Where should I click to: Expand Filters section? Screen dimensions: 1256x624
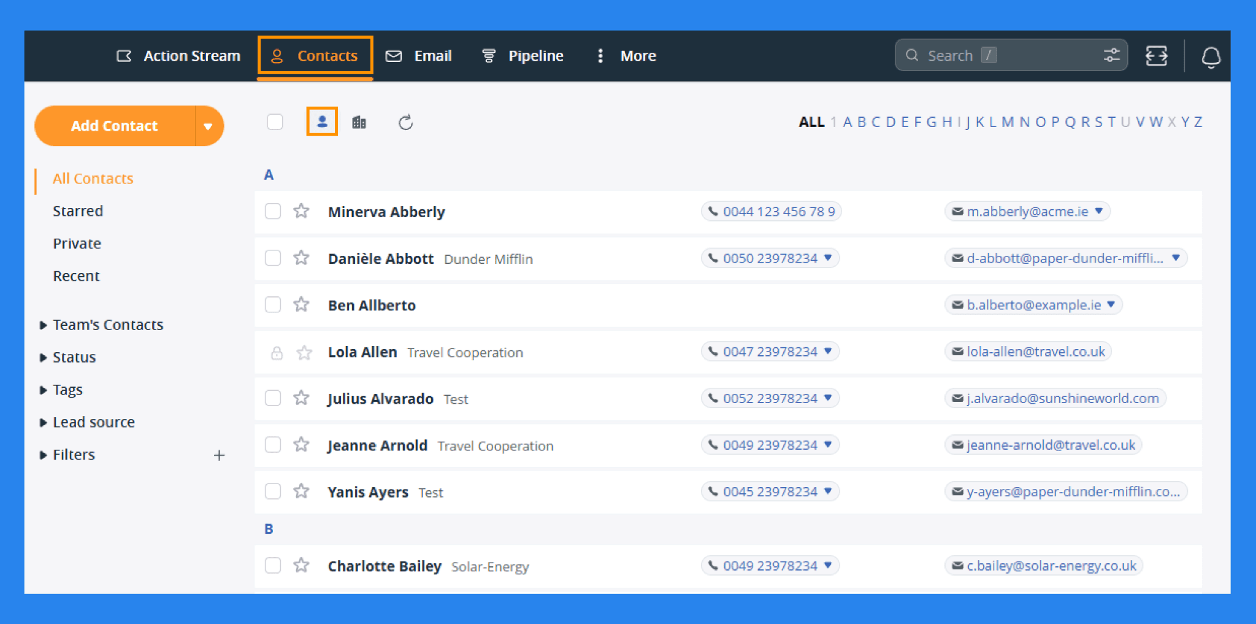pyautogui.click(x=43, y=455)
